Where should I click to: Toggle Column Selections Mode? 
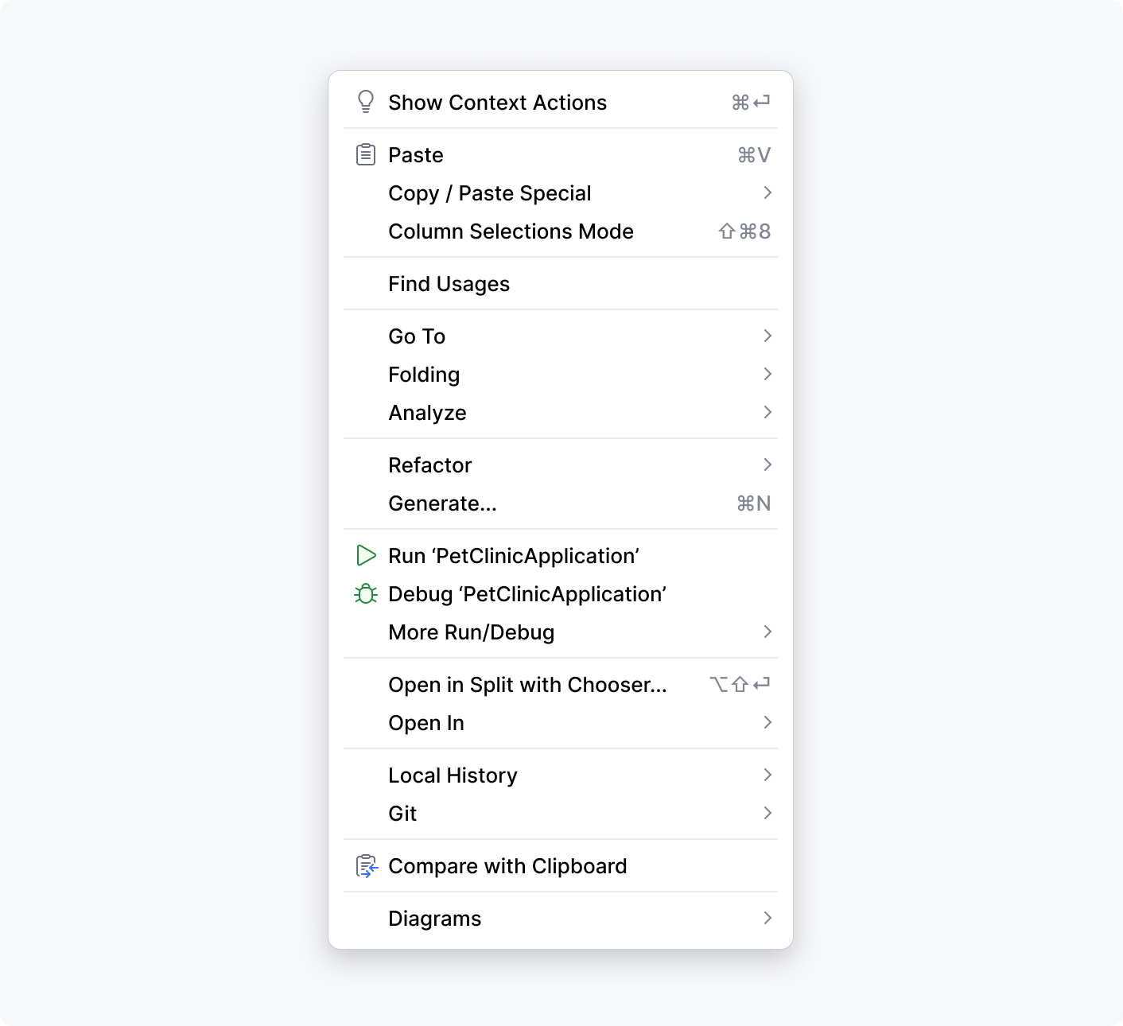click(511, 231)
